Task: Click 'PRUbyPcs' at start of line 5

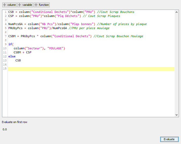Action: click(x=15, y=28)
